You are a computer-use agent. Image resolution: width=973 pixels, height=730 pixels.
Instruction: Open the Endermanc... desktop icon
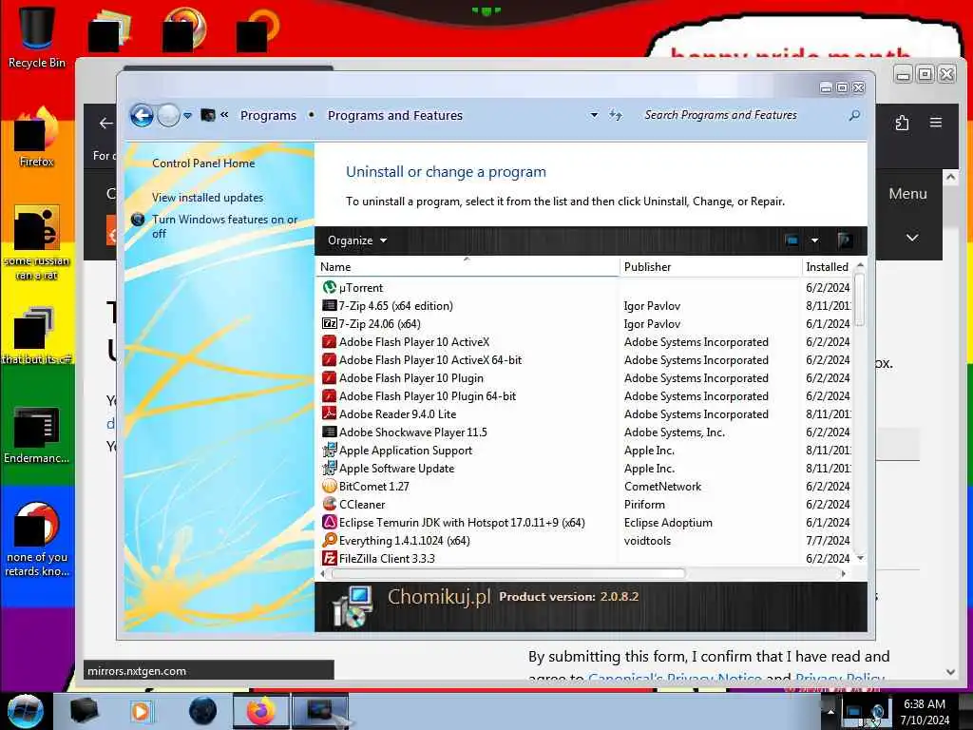(x=37, y=433)
